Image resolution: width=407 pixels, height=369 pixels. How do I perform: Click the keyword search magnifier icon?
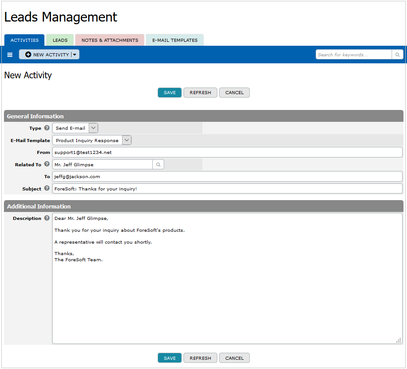click(397, 55)
